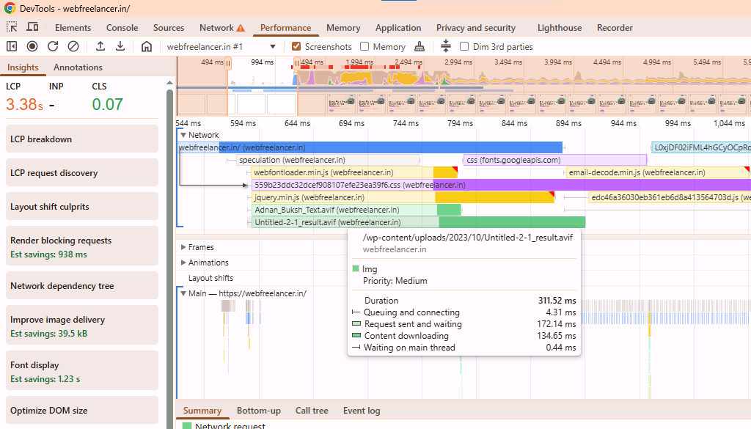Image resolution: width=751 pixels, height=429 pixels.
Task: Uncheck the Screenshots checkbox
Action: [296, 46]
